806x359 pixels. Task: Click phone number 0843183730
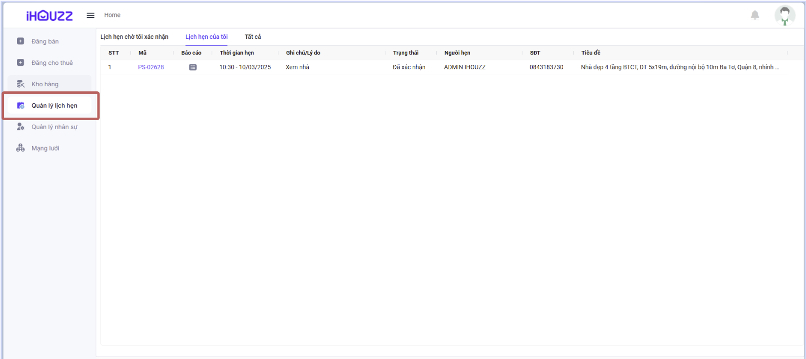pos(547,67)
